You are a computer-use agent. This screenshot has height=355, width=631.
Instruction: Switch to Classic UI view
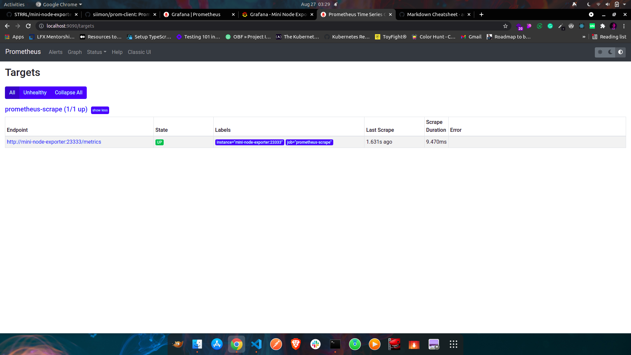coord(139,52)
